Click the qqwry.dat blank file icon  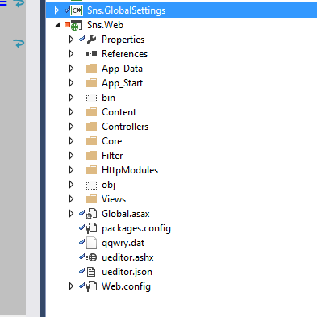click(x=91, y=243)
